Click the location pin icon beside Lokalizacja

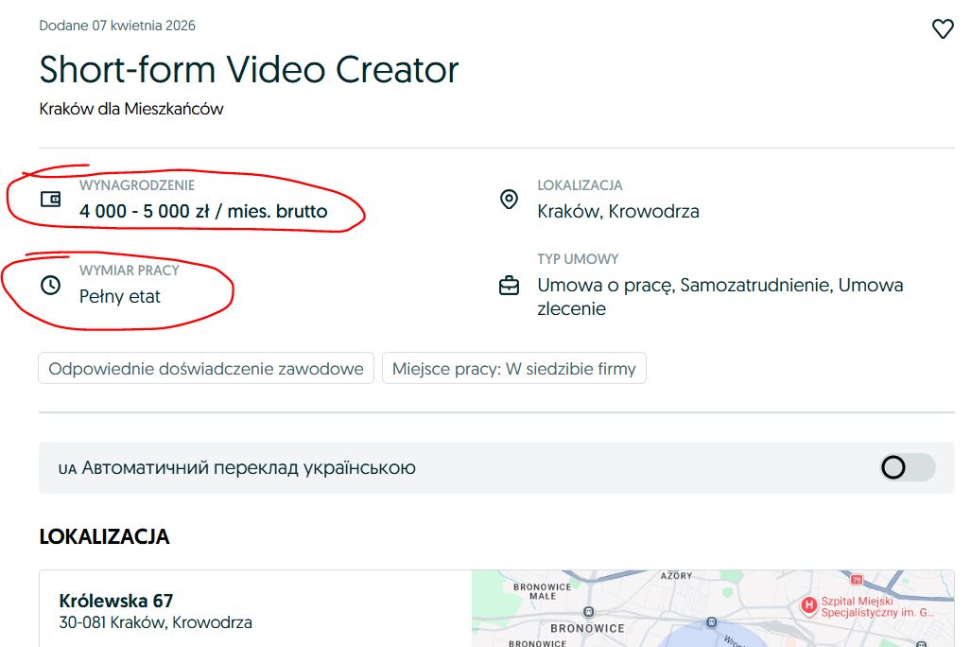point(509,199)
